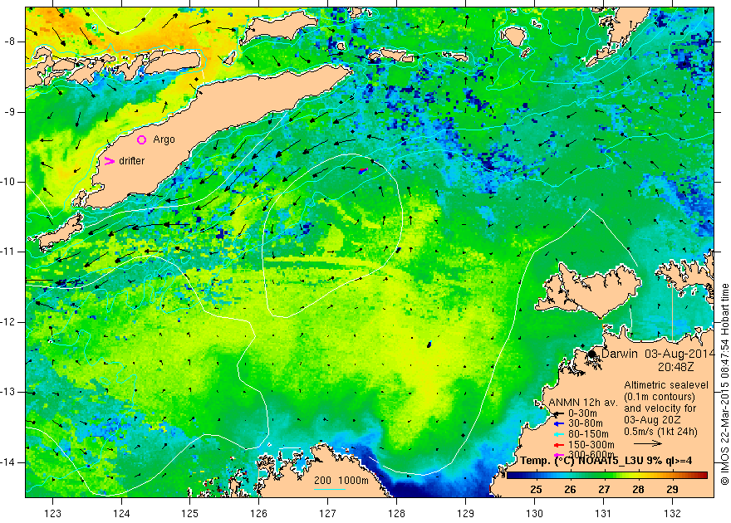Click the 03-Aug 20Z text
This screenshot has width=731, height=523.
(x=651, y=420)
